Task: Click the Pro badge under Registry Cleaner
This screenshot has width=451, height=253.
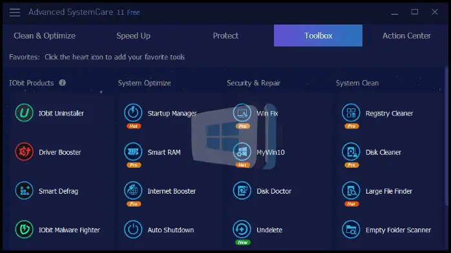Action: [351, 126]
